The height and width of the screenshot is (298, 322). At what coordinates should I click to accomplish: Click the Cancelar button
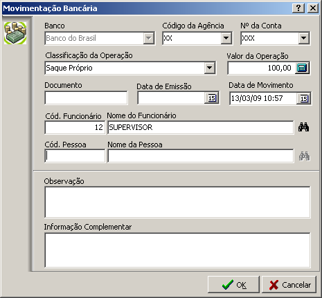289,285
